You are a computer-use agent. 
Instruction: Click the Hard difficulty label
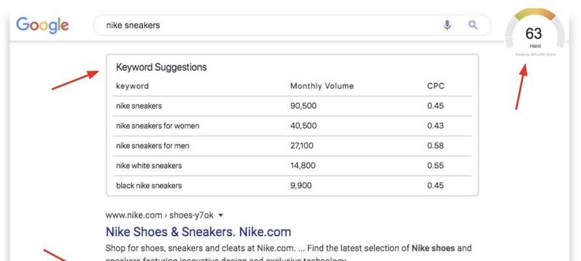point(535,46)
